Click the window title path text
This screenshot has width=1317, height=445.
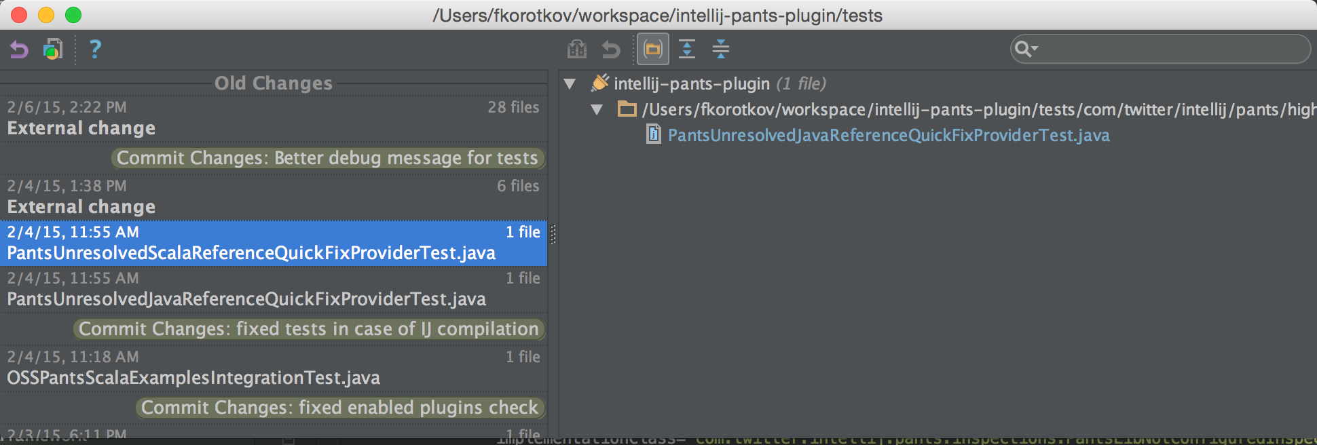tap(658, 15)
